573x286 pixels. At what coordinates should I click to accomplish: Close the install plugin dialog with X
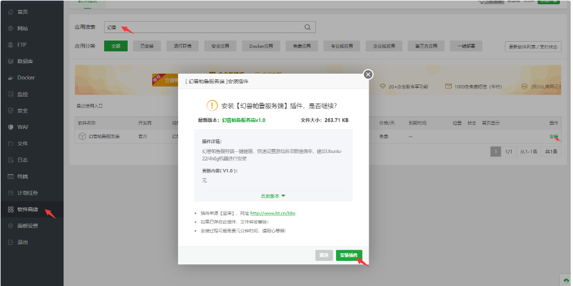point(368,74)
